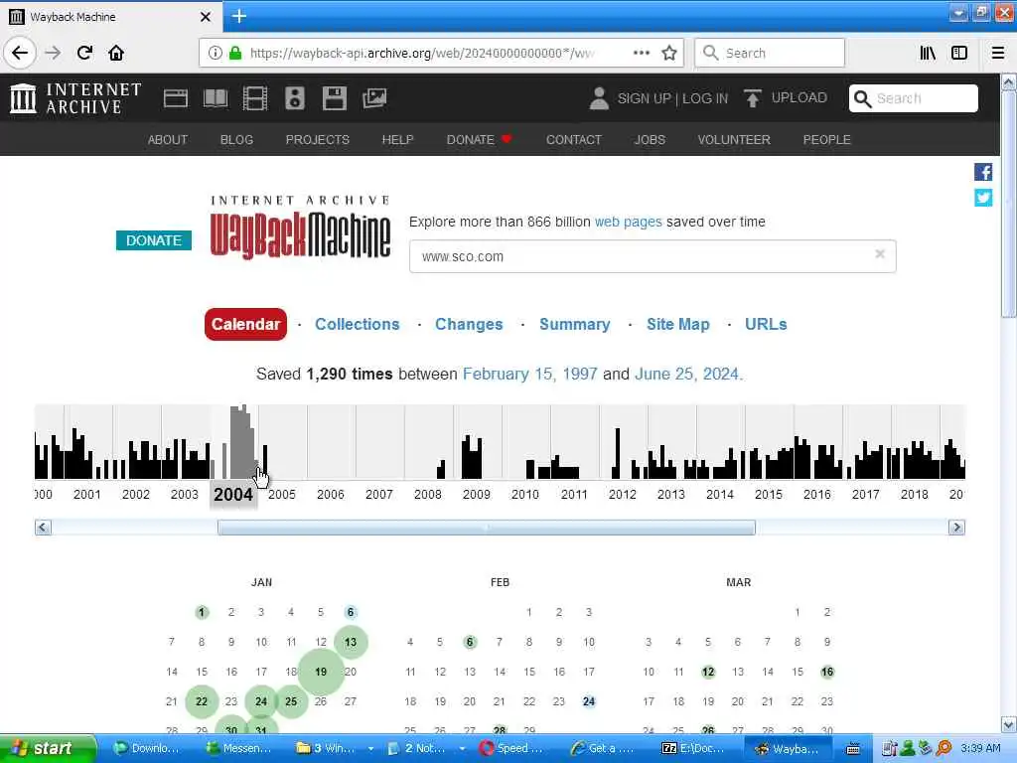Open the Audio (speaker) archive icon

(294, 98)
